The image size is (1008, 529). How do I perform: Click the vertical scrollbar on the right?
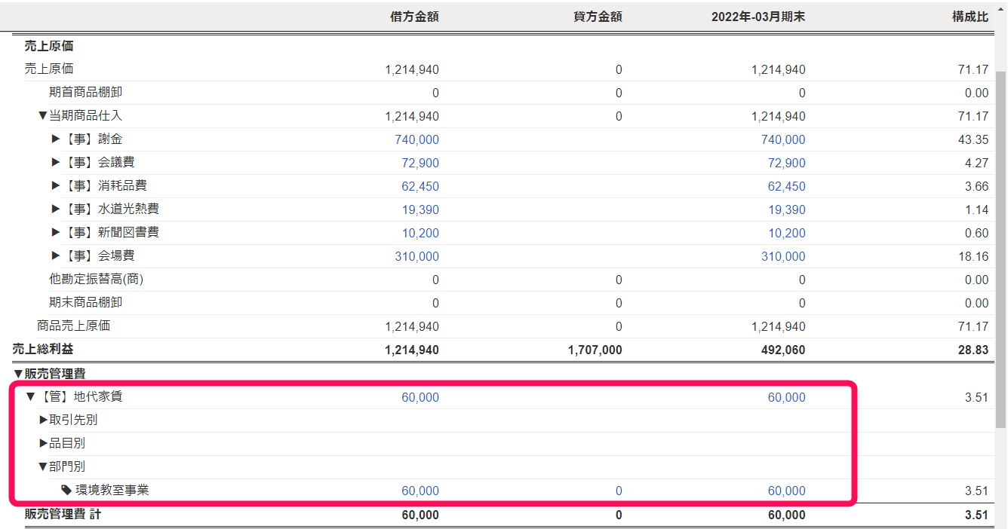click(1001, 226)
